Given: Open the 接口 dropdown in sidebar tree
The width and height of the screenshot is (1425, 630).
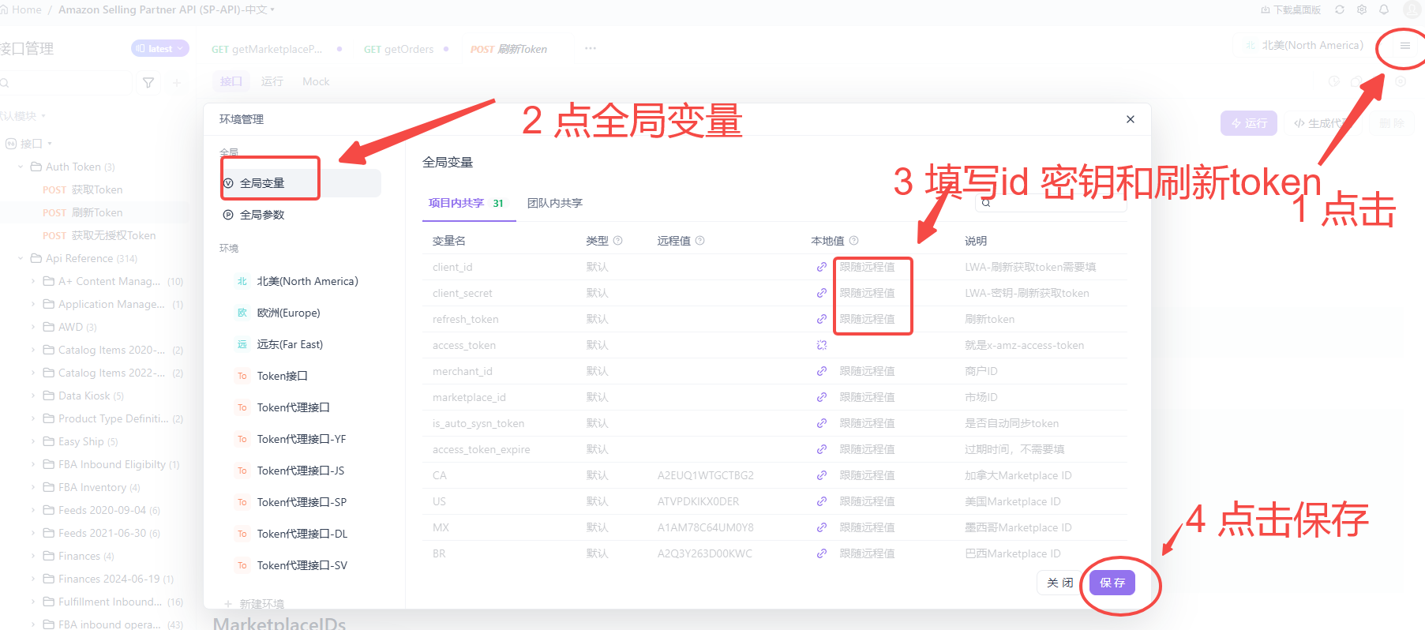Looking at the screenshot, I should [x=29, y=144].
